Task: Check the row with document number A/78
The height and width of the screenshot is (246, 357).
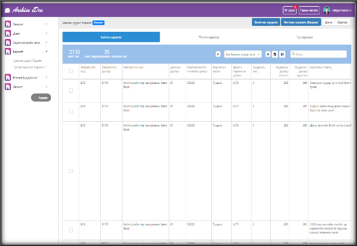Action: (x=71, y=90)
